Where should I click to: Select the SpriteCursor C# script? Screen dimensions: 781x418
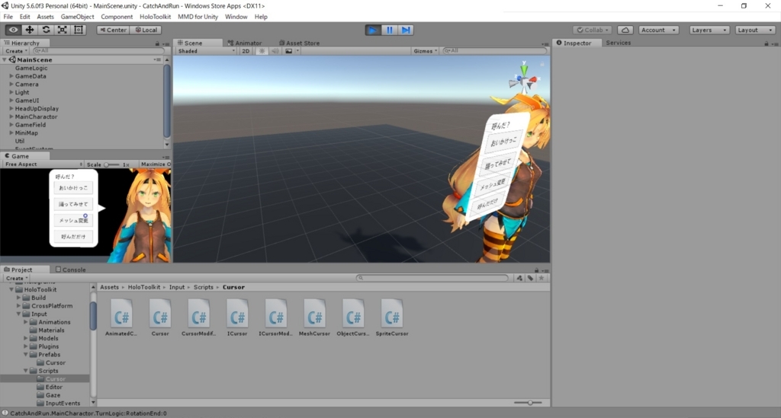[x=392, y=317]
